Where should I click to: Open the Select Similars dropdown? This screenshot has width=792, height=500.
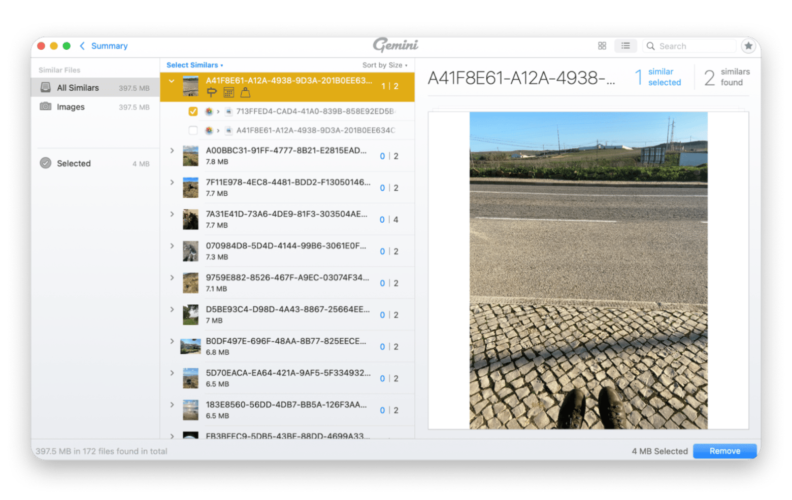pos(194,65)
